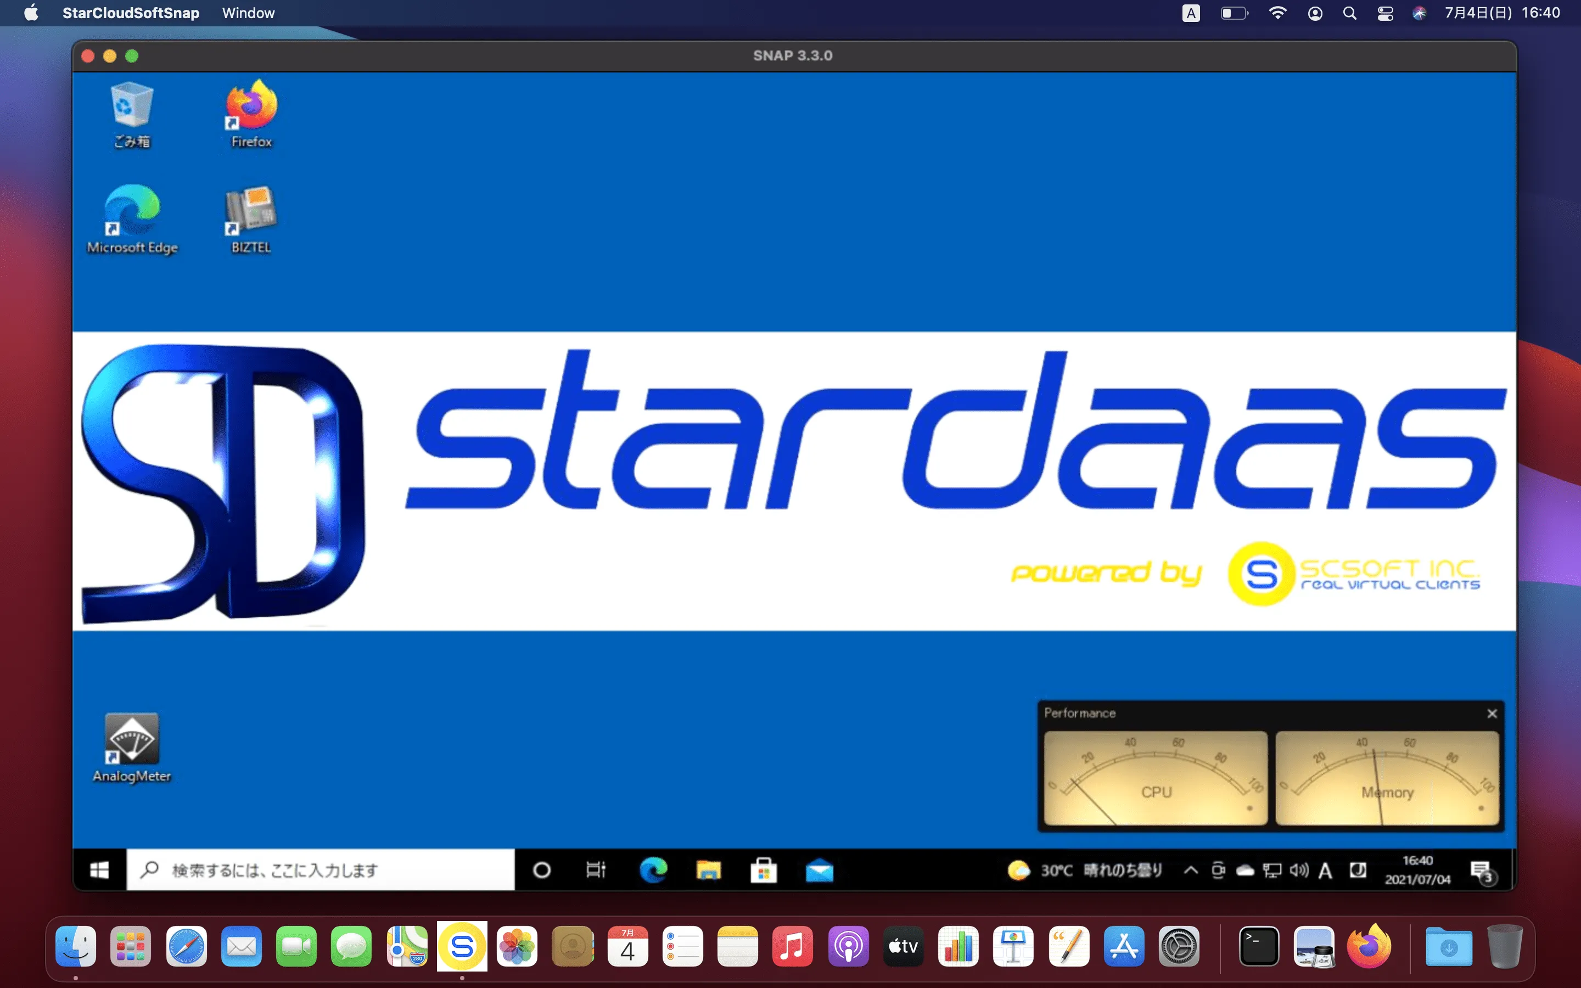Screen dimensions: 1581x988
Task: Open Task View in the taskbar
Action: click(x=596, y=870)
